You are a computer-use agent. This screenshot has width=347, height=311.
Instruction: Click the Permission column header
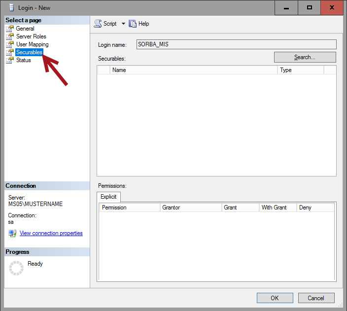pos(129,207)
